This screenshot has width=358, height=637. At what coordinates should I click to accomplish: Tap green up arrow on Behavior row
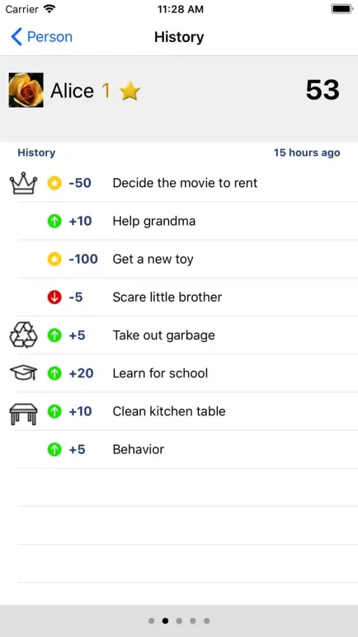[54, 450]
